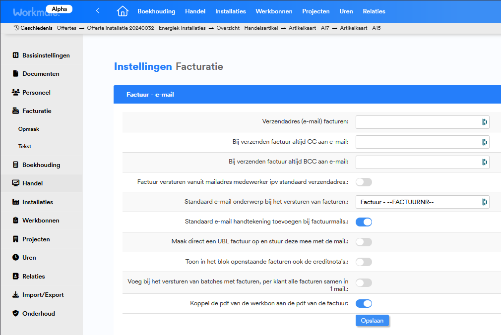Click the Opslaan button
This screenshot has height=335, width=501.
(x=372, y=321)
